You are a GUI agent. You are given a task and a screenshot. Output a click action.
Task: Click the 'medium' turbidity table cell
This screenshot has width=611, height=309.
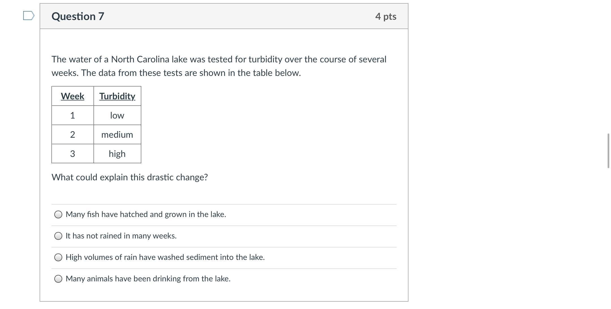pos(117,135)
